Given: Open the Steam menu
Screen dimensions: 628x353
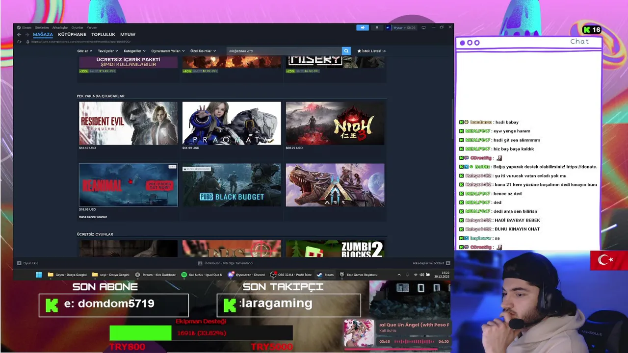Looking at the screenshot, I should [x=25, y=27].
